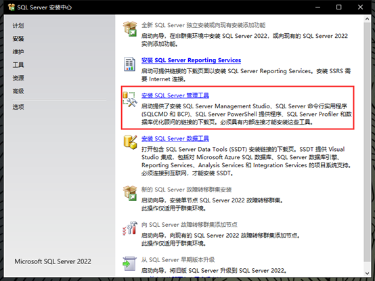The width and height of the screenshot is (375, 281).
Task: Click the vertical scrollbar thumb
Action: (x=368, y=142)
